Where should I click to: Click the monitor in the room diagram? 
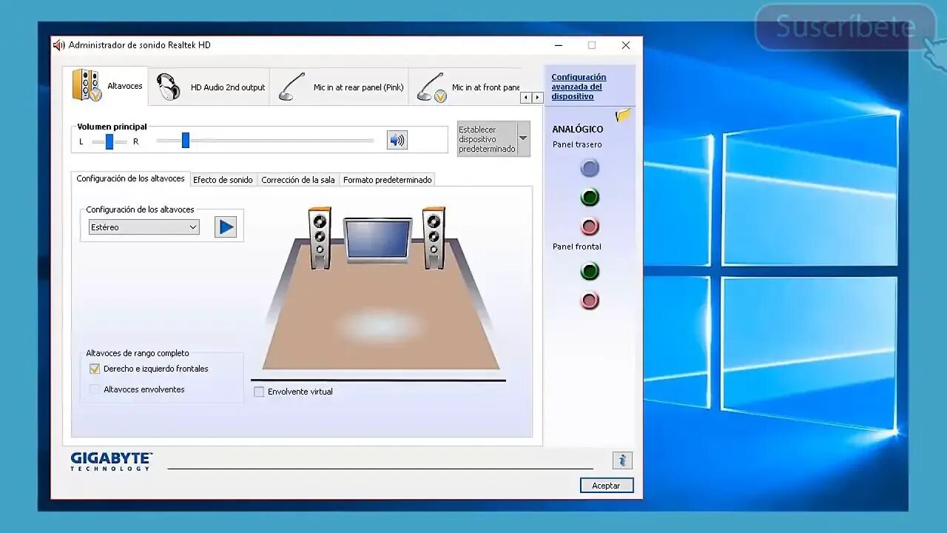(x=377, y=240)
